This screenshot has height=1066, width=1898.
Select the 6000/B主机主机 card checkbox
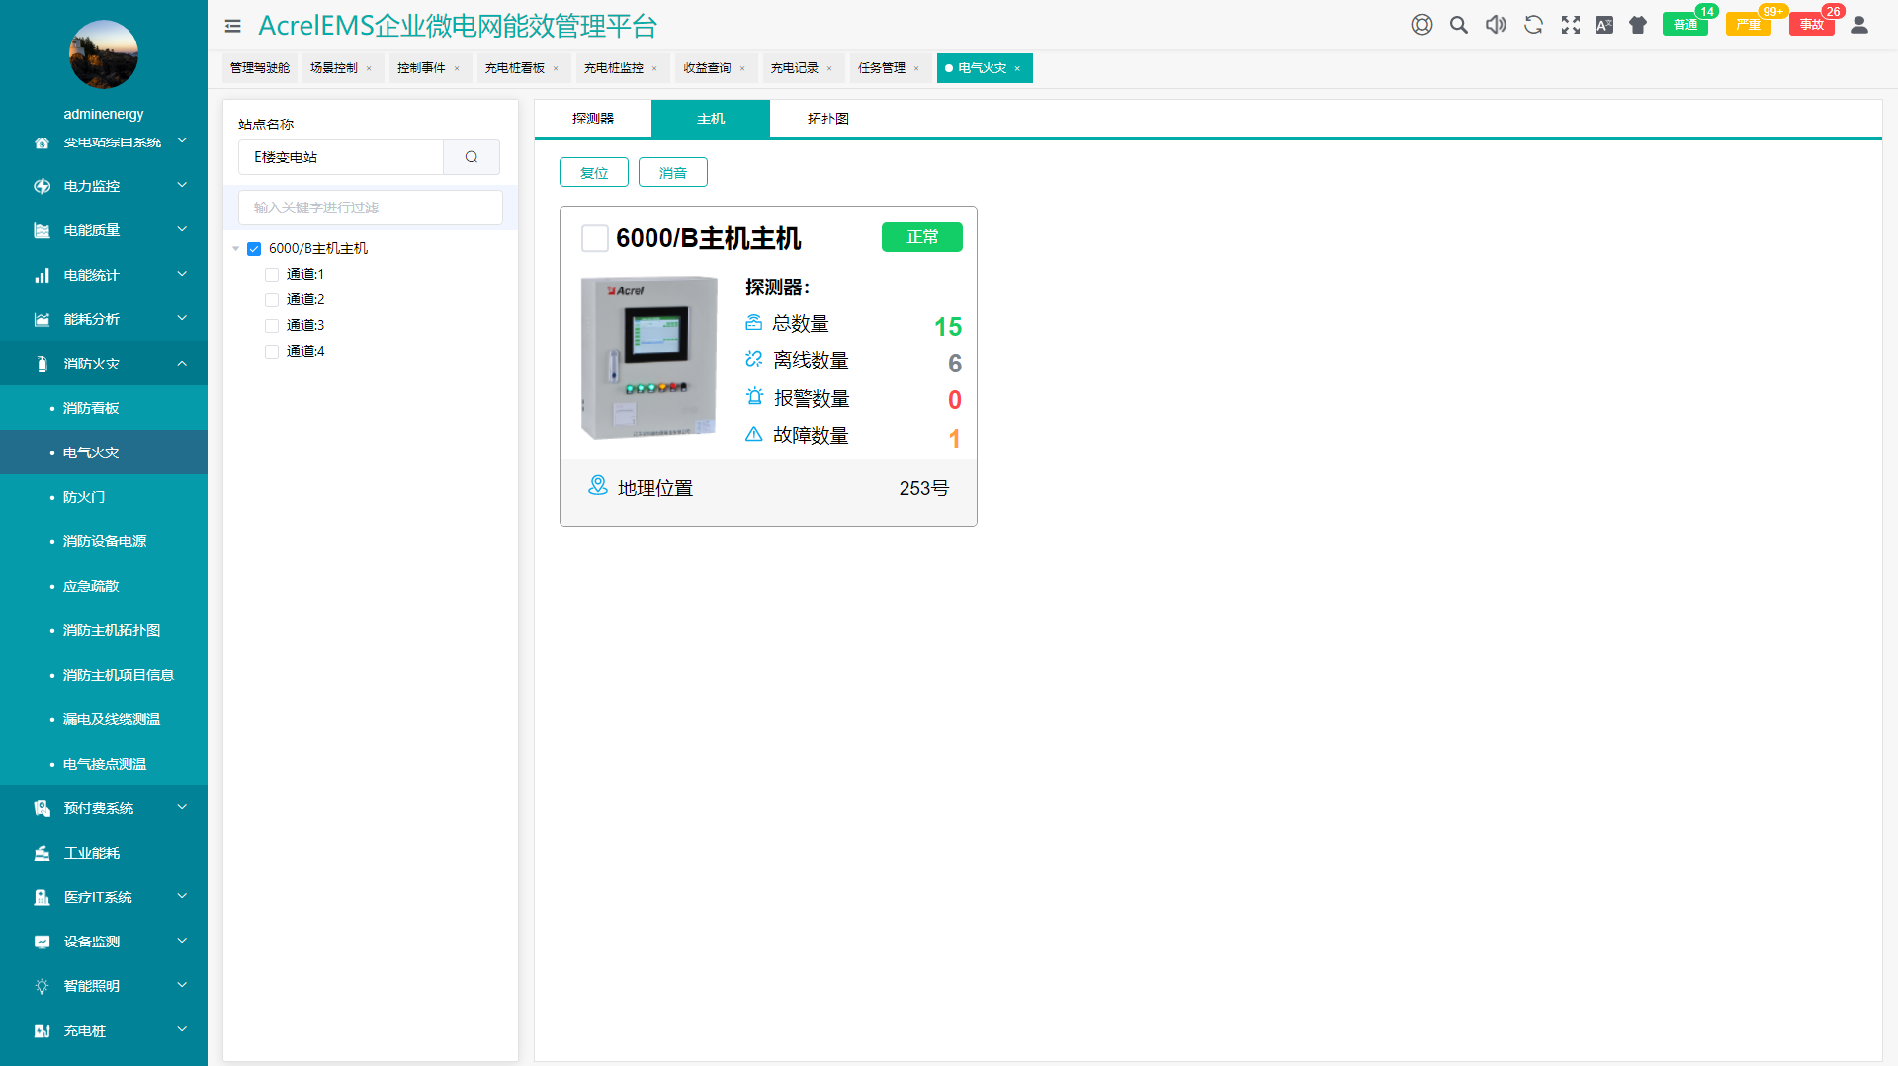(594, 238)
